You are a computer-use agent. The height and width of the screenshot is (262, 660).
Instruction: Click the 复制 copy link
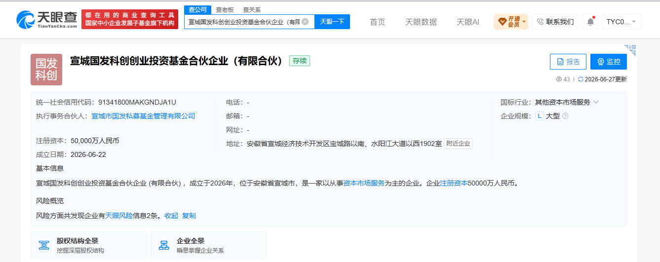coord(189,216)
